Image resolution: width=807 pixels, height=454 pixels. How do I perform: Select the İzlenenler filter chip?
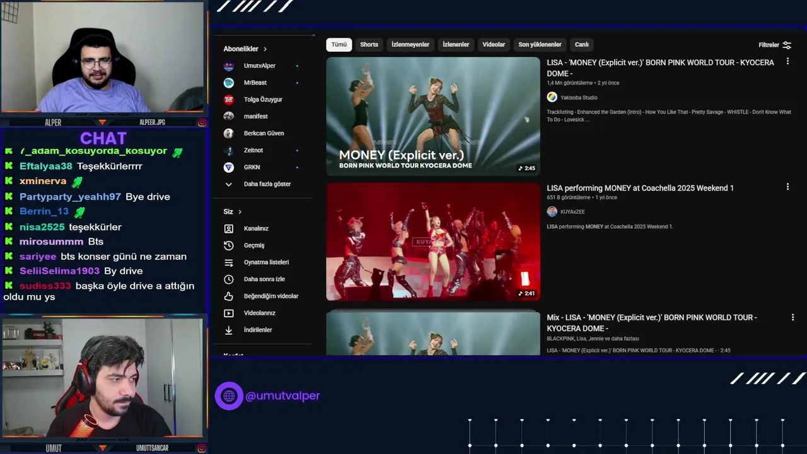pyautogui.click(x=456, y=45)
